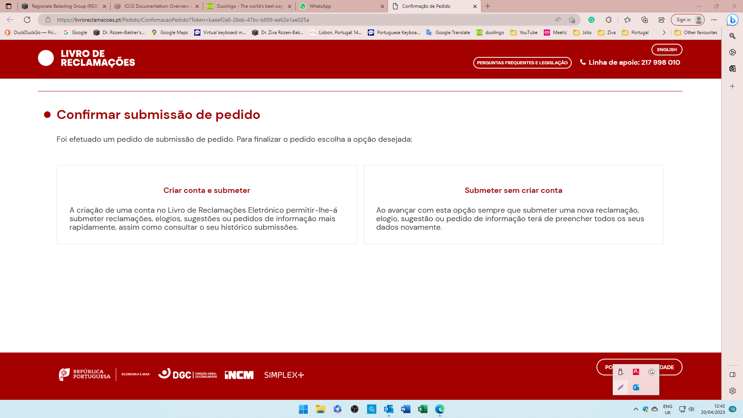
Task: Open a new tab with the plus button
Action: pyautogui.click(x=488, y=6)
